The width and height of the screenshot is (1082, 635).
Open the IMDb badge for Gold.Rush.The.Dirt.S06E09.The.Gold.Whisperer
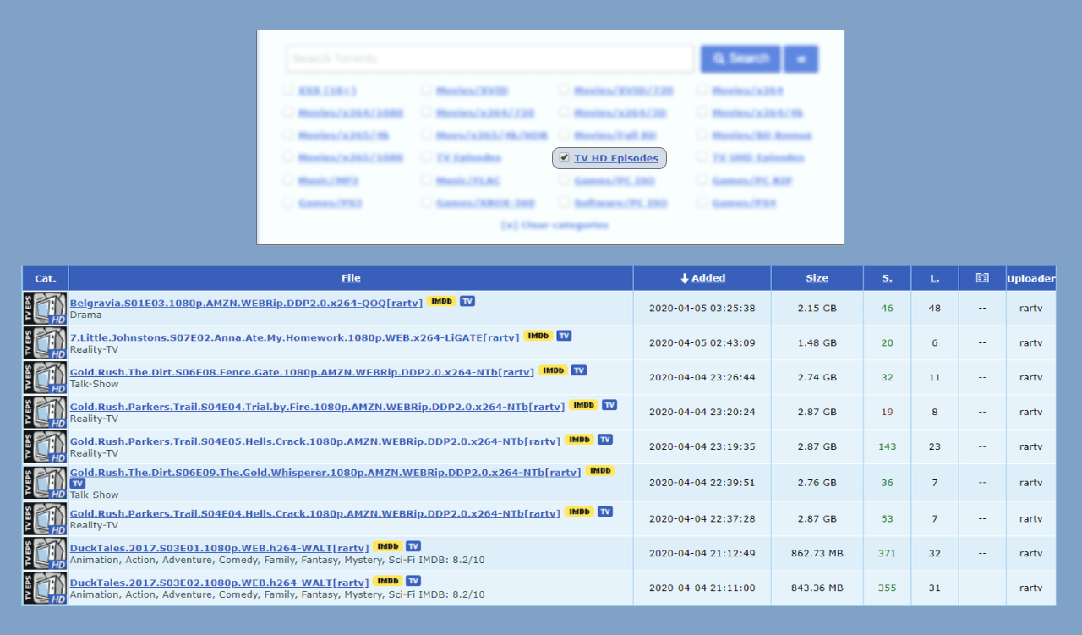pyautogui.click(x=600, y=471)
